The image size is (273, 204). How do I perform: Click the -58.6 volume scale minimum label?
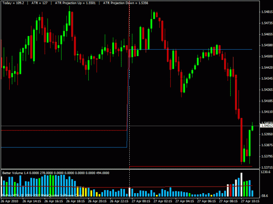[265, 196]
